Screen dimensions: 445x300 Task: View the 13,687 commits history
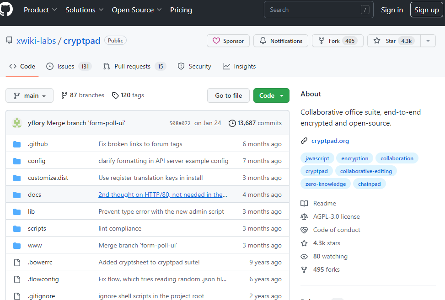click(x=255, y=123)
